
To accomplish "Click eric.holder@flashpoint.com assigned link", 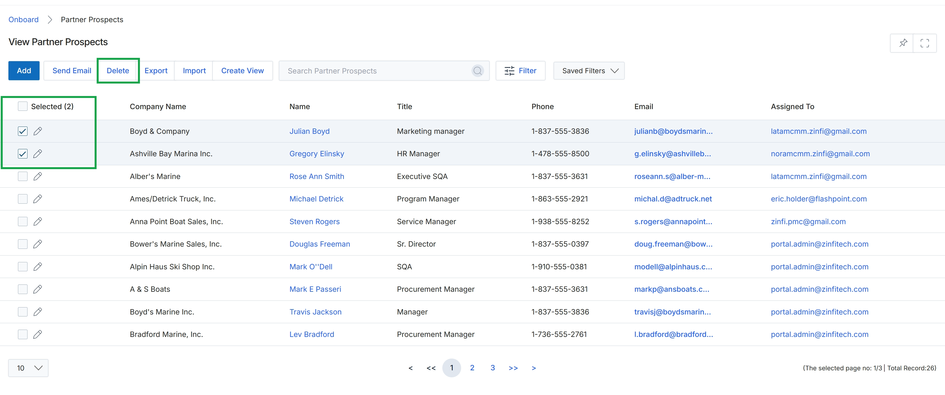I will click(818, 199).
